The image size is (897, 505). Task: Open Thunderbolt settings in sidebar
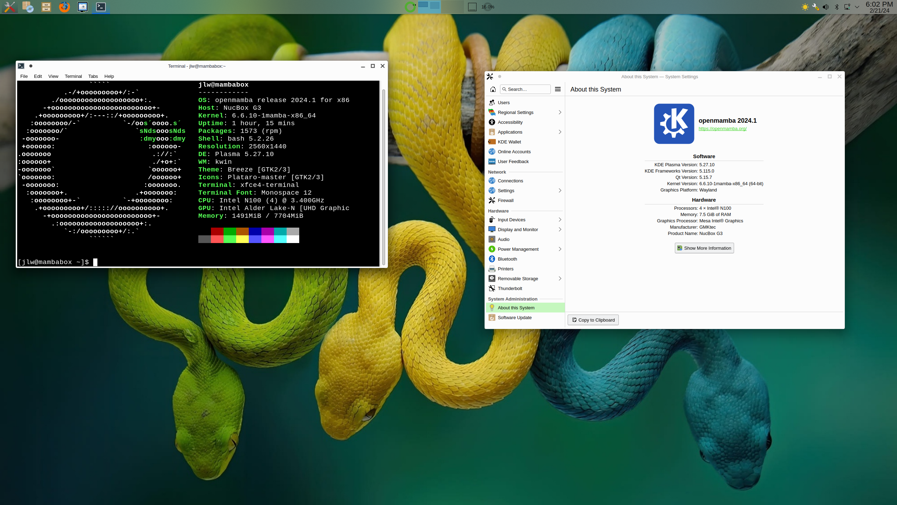coord(525,288)
